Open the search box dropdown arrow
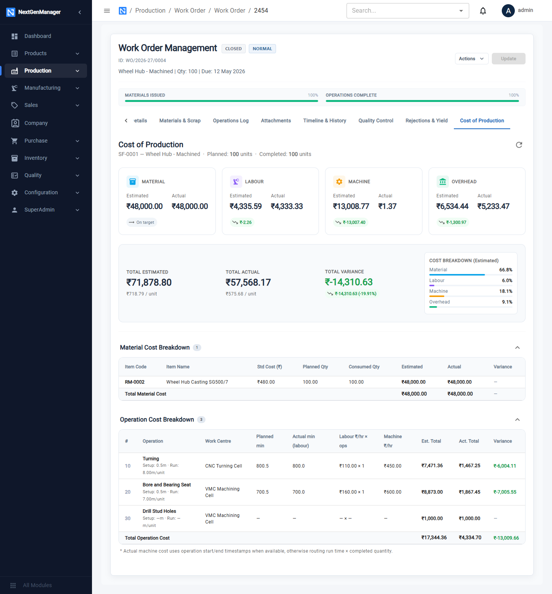The width and height of the screenshot is (552, 594). [x=461, y=11]
